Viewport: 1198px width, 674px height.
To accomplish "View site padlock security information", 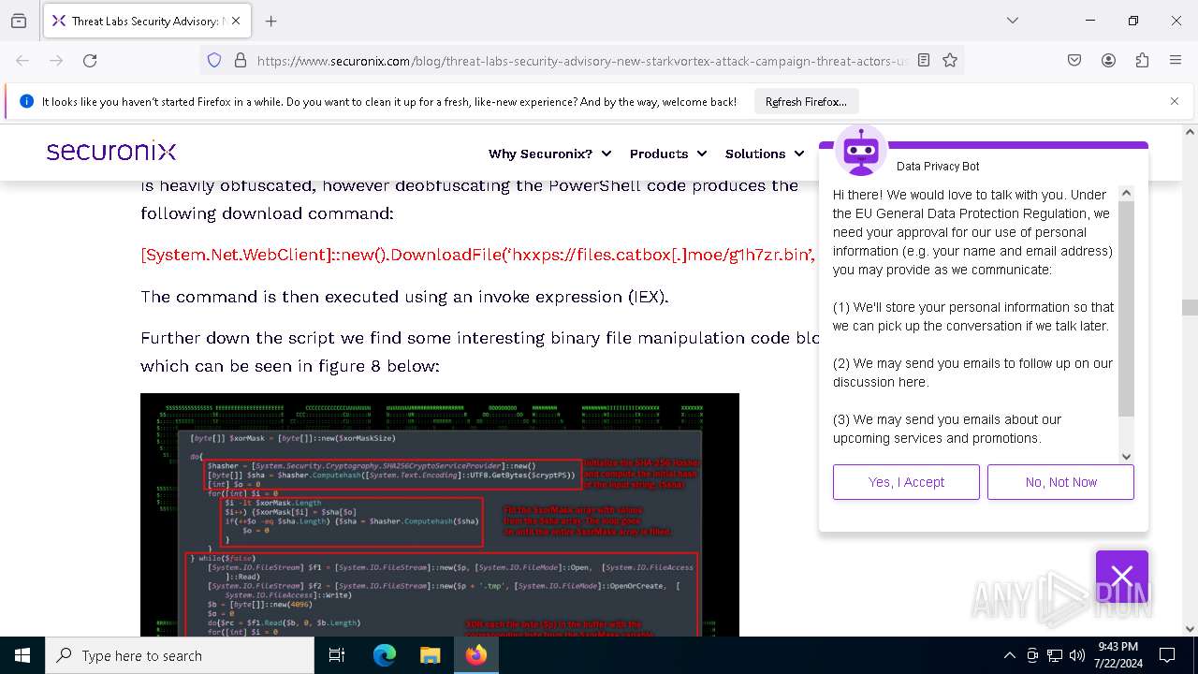I will (x=241, y=60).
